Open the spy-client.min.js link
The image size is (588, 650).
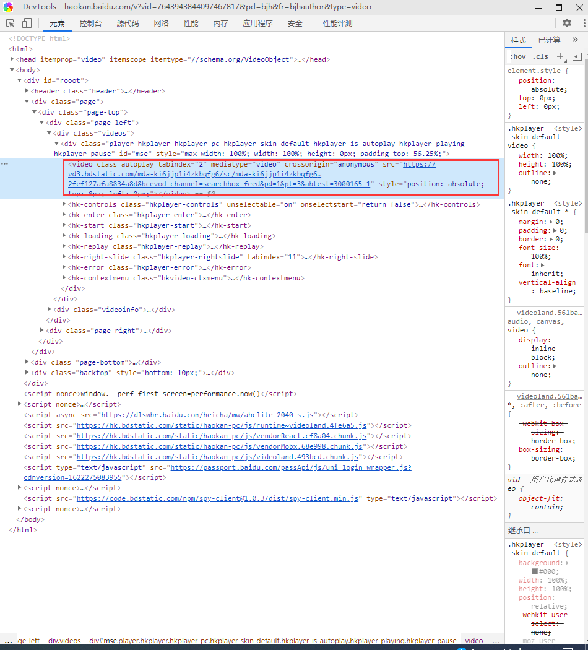coord(217,499)
